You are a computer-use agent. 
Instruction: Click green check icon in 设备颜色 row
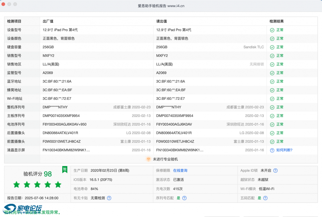[272, 39]
